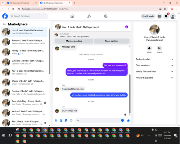Expand Privacy & support section
180x144 pixels.
click(x=154, y=78)
